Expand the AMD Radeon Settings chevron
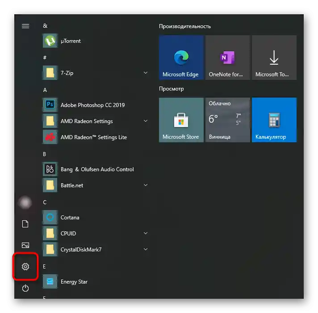Image resolution: width=318 pixels, height=313 pixels. coord(146,121)
